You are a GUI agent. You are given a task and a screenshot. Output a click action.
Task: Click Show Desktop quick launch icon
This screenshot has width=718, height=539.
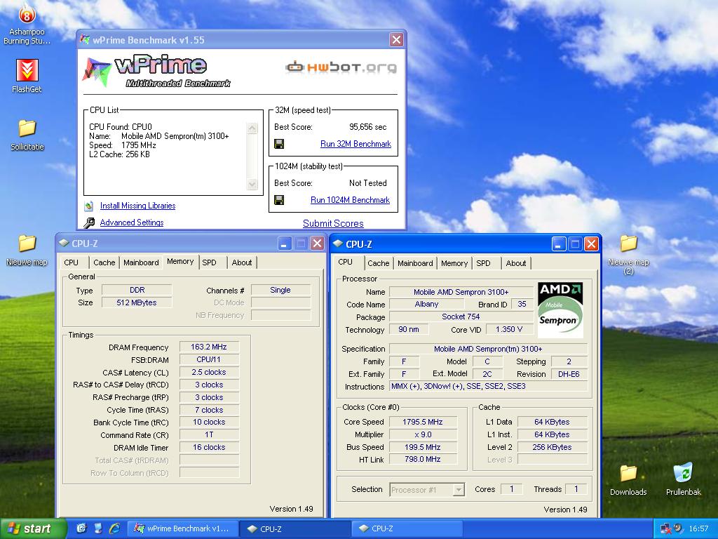(81, 528)
